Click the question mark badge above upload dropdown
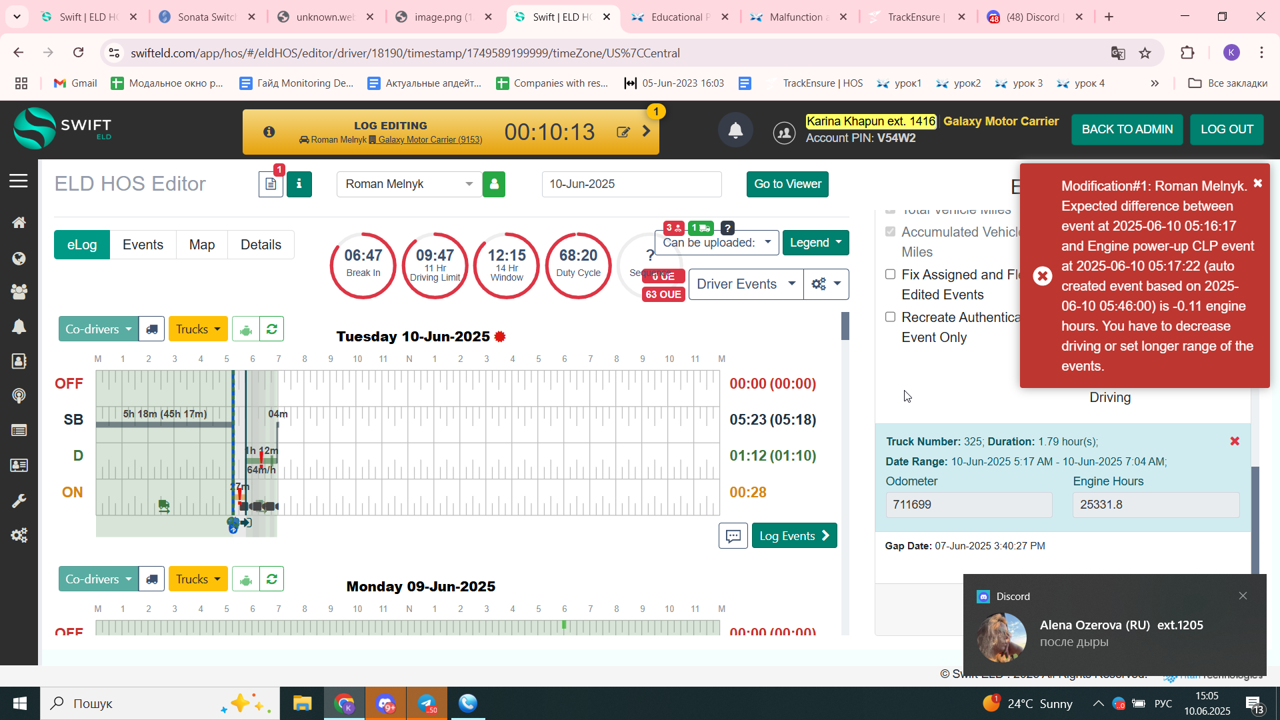The height and width of the screenshot is (720, 1280). [727, 228]
